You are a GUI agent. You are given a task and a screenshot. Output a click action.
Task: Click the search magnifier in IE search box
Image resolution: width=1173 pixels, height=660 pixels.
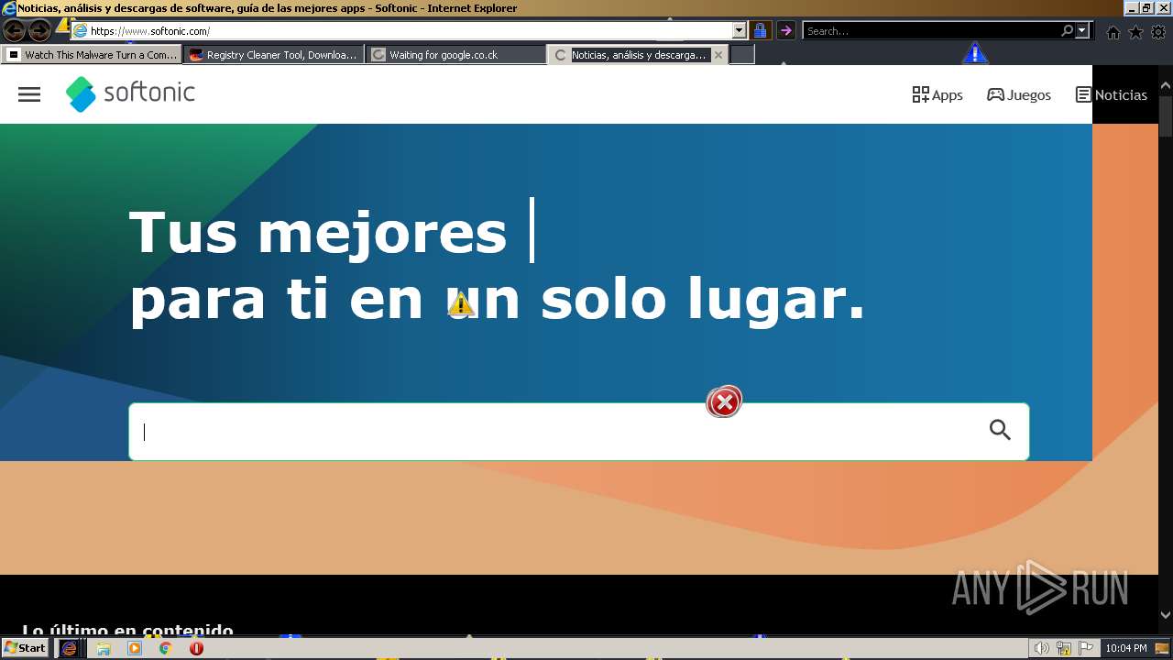pyautogui.click(x=1067, y=30)
